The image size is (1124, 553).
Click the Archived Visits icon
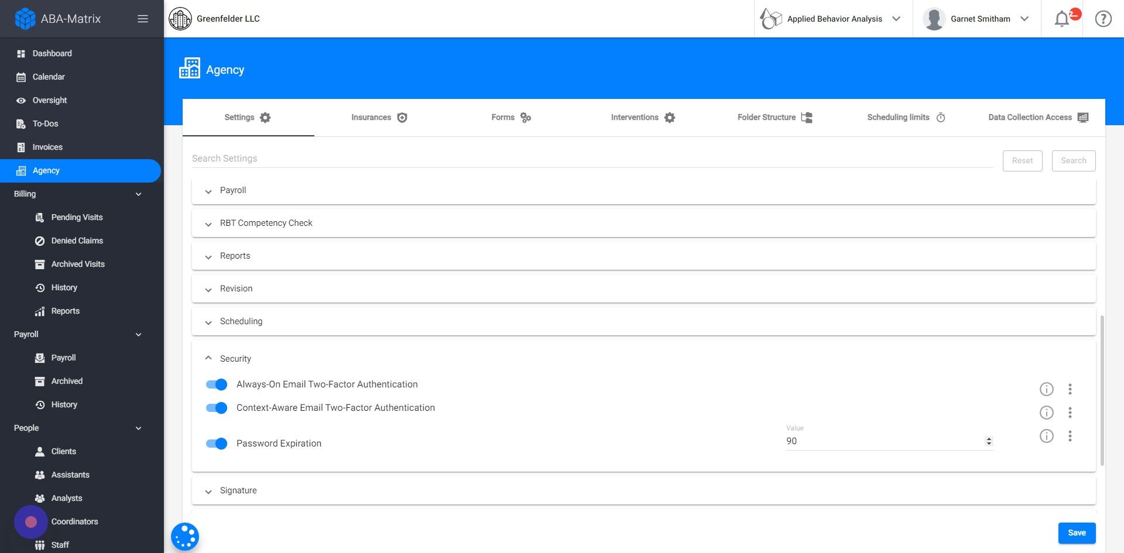40,265
